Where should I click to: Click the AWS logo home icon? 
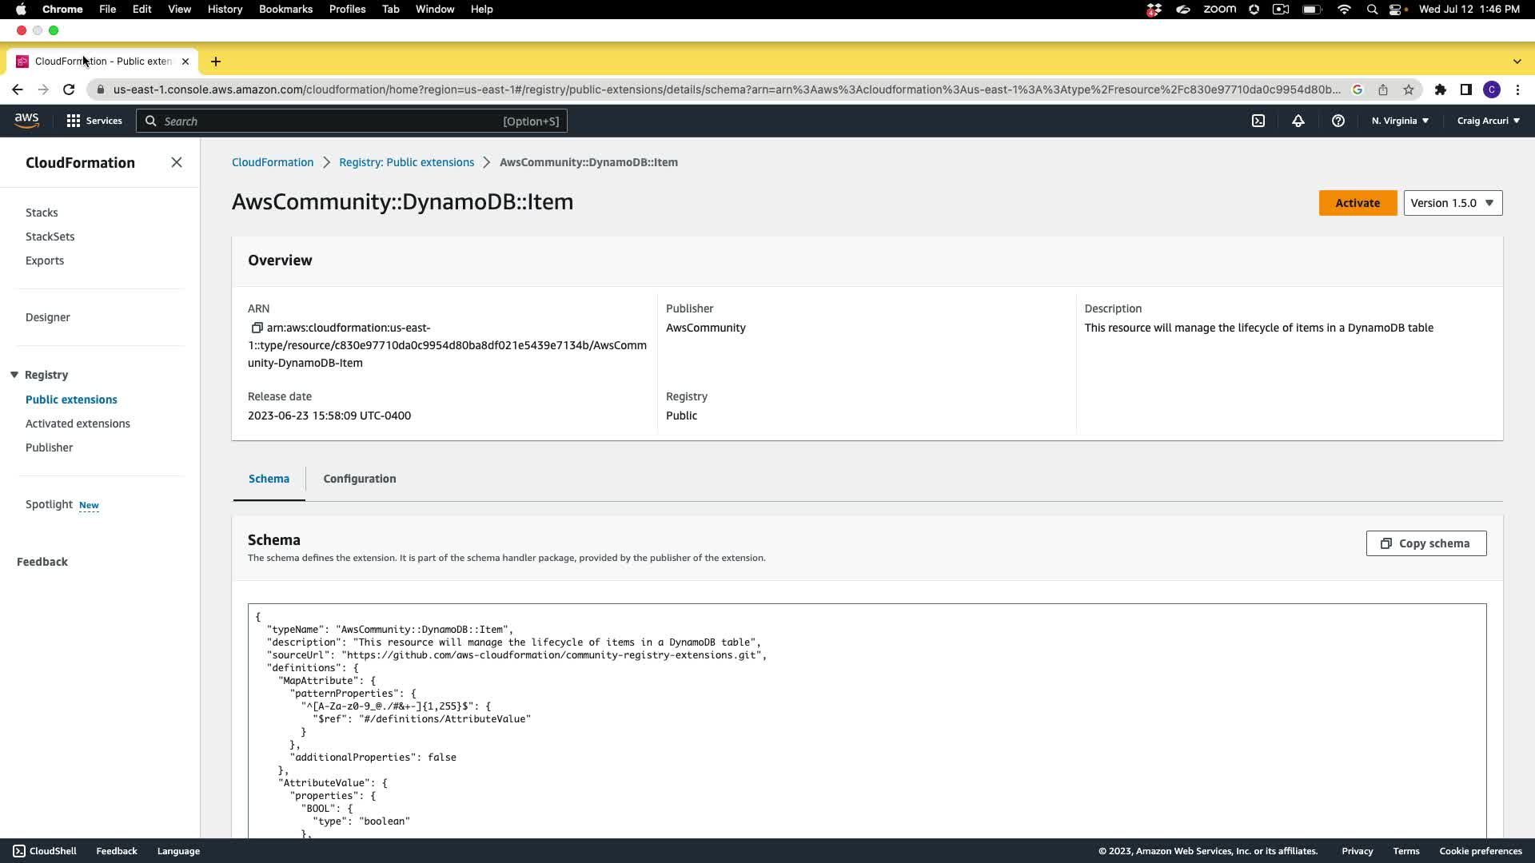pos(26,121)
